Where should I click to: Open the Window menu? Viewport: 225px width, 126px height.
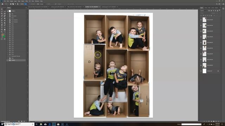[x=37, y=1]
